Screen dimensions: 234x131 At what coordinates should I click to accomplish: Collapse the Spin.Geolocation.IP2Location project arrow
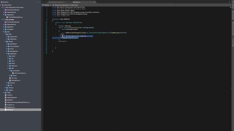[2, 7]
